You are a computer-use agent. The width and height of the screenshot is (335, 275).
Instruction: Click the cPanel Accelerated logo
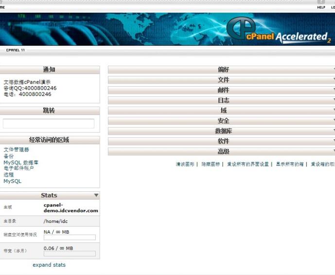click(279, 30)
